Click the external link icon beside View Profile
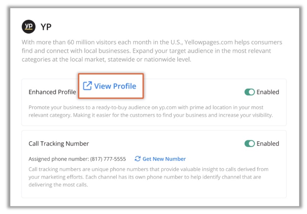The height and width of the screenshot is (214, 307). (x=87, y=86)
